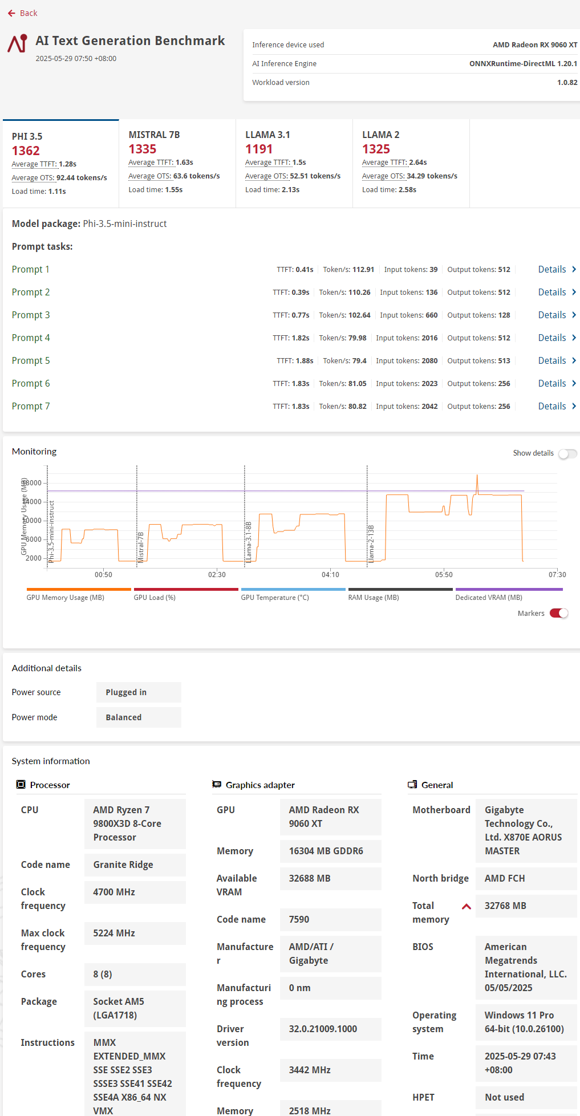Click the Plugged in power source value
Viewport: 580px width, 1116px height.
(139, 692)
